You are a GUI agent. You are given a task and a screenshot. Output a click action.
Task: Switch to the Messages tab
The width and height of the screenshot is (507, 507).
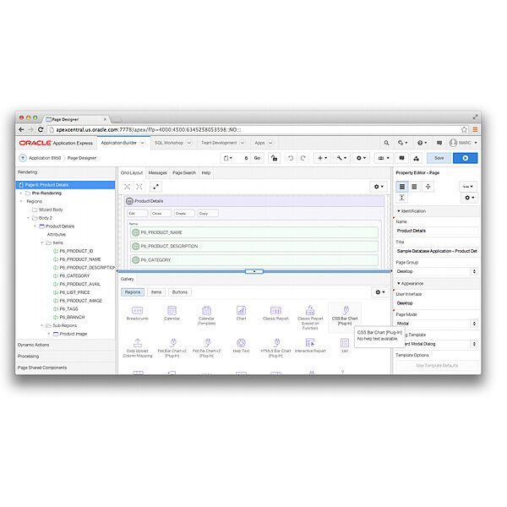click(157, 172)
